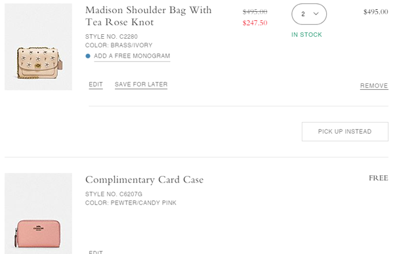The width and height of the screenshot is (395, 254).
Task: Open the Madison Shoulder Bag product thumbnail
Action: pyautogui.click(x=38, y=47)
